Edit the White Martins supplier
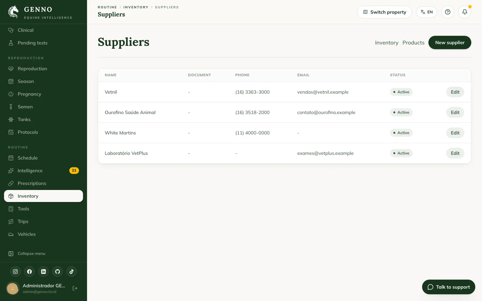 (455, 133)
